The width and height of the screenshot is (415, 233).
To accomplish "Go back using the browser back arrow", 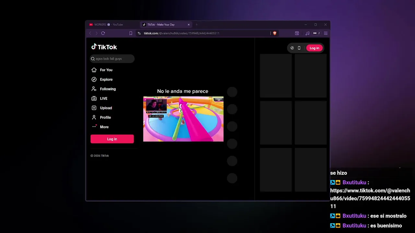I will point(90,33).
